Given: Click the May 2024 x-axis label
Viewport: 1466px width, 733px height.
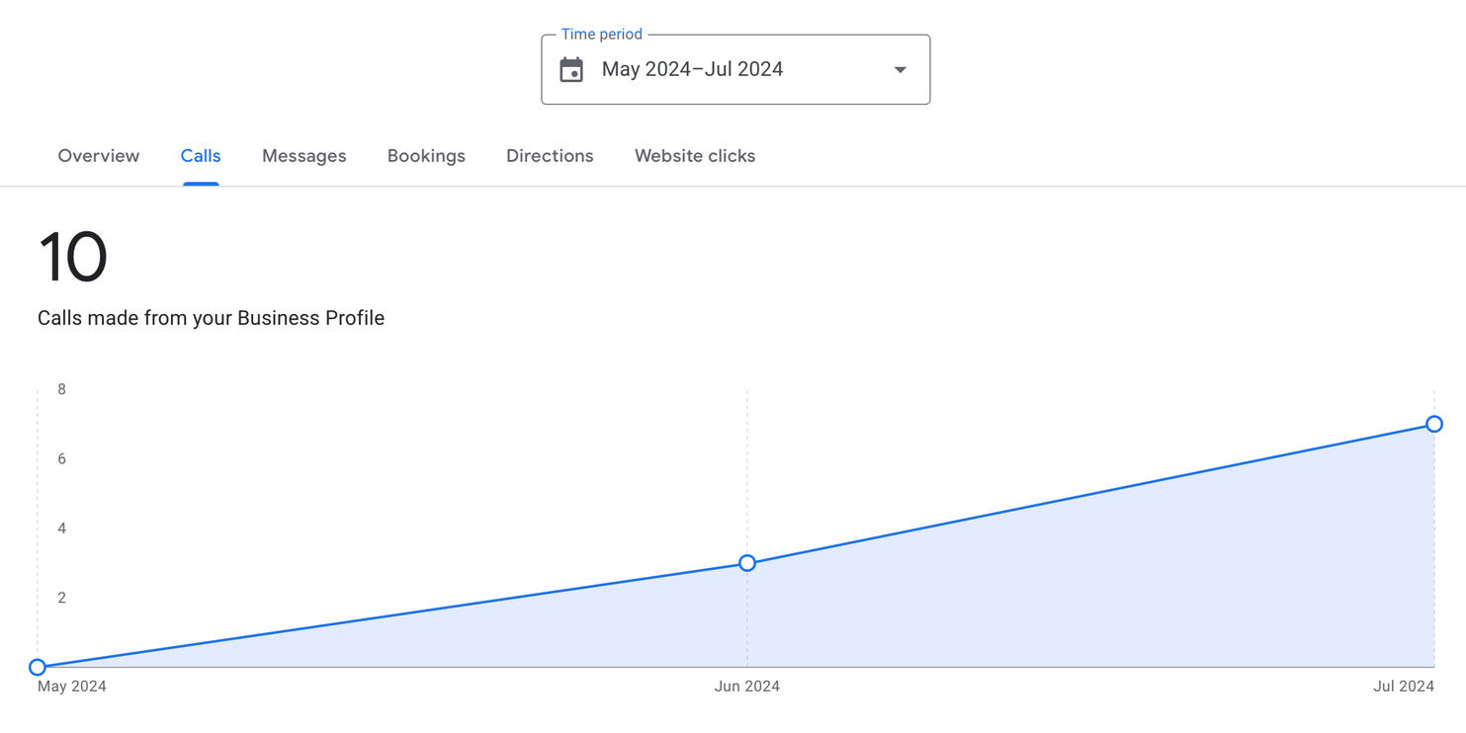Looking at the screenshot, I should coord(69,686).
